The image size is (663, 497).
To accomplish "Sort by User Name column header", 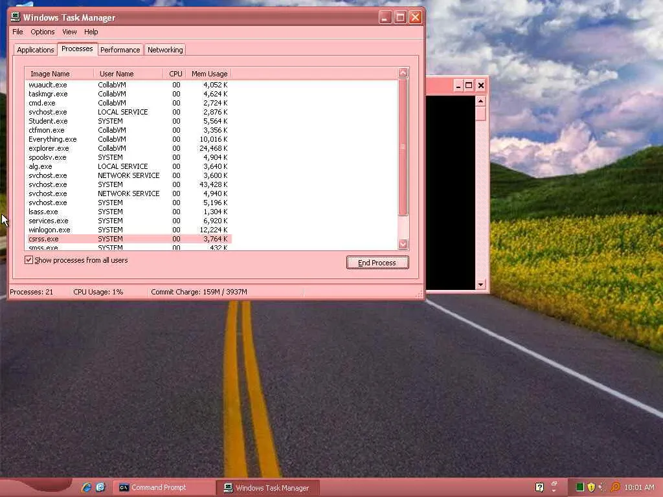I will pyautogui.click(x=128, y=74).
